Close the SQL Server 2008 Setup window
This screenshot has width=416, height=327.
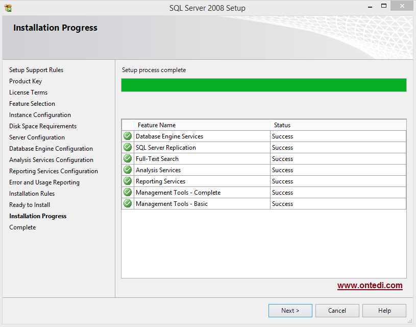click(x=402, y=6)
